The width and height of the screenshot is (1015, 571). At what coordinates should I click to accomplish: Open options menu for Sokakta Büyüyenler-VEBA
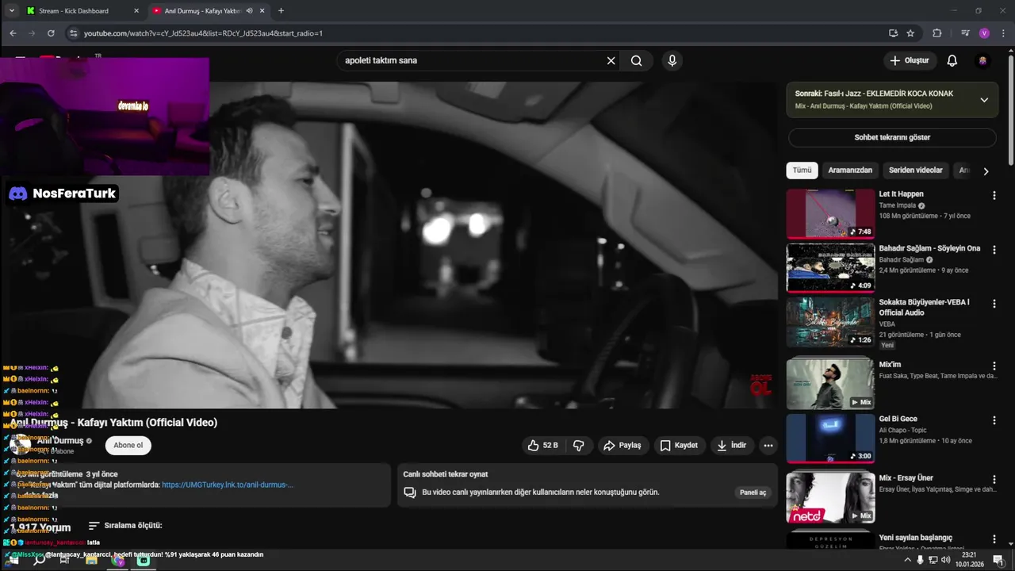pos(994,304)
